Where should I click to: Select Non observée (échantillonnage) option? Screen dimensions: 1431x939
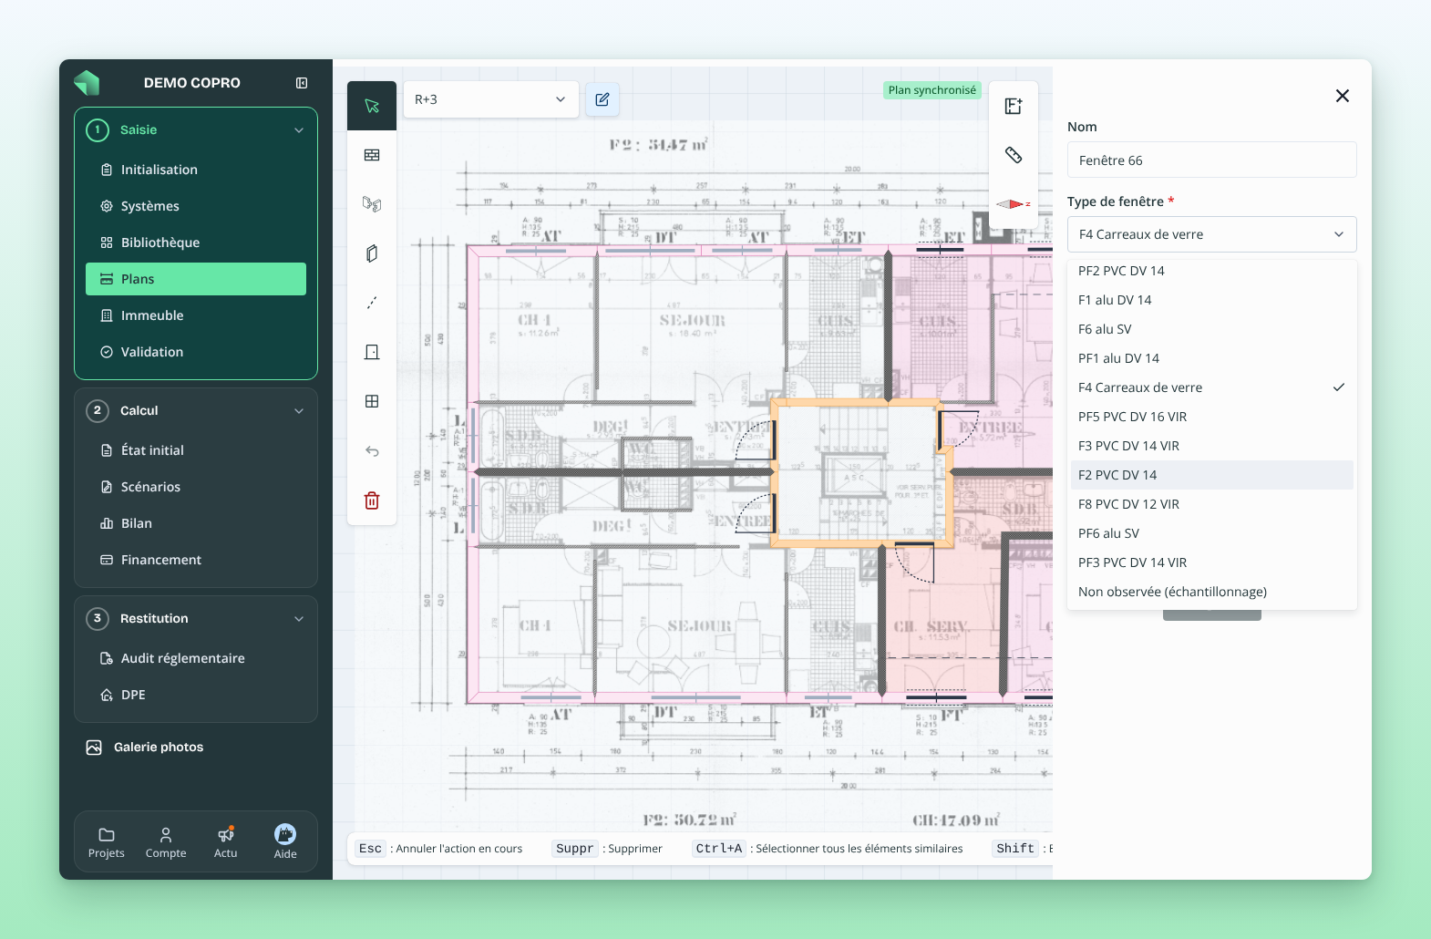(1212, 592)
